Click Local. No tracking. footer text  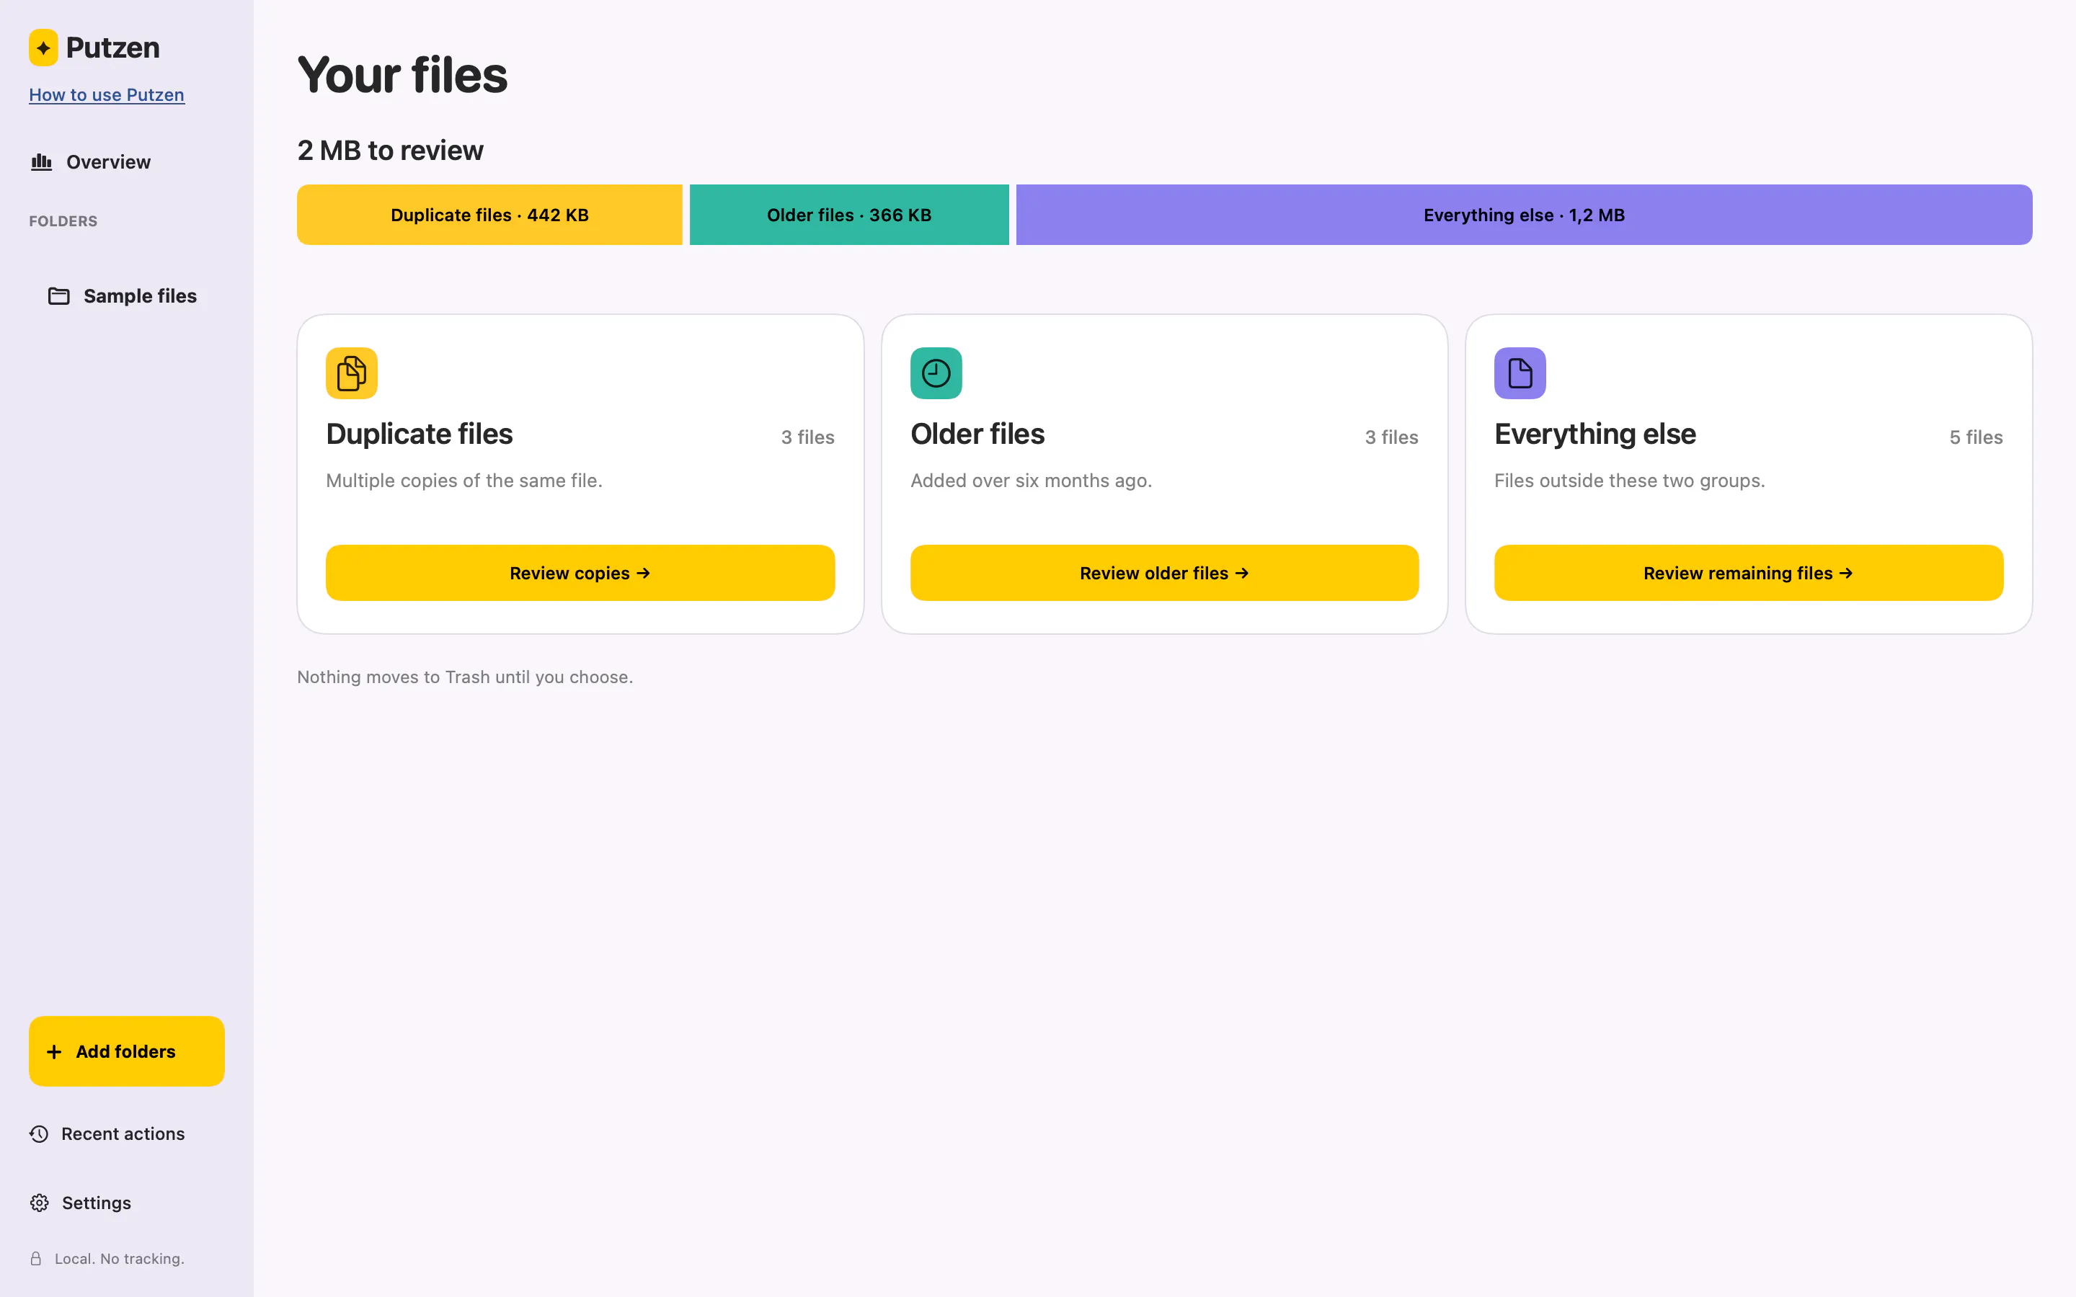coord(119,1258)
